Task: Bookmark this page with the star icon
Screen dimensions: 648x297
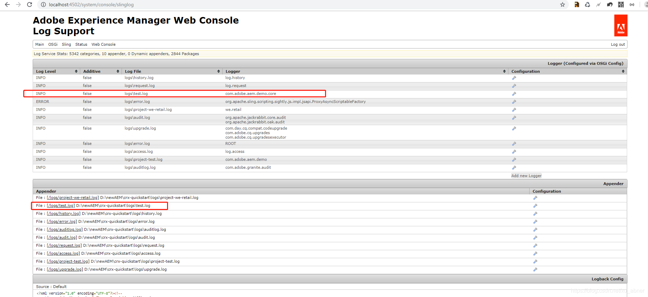Action: 563,5
